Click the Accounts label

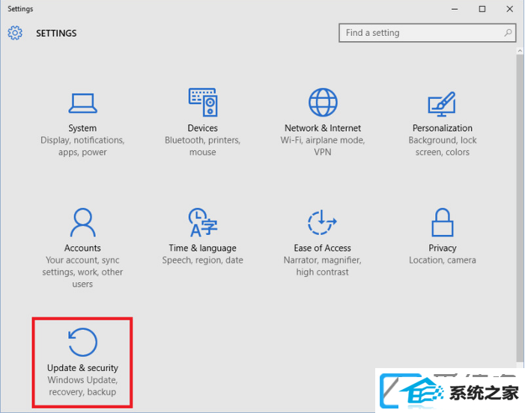coord(82,248)
